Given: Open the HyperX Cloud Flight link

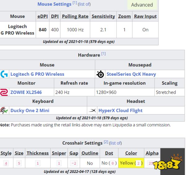Looking at the screenshot, I should point(120,110).
